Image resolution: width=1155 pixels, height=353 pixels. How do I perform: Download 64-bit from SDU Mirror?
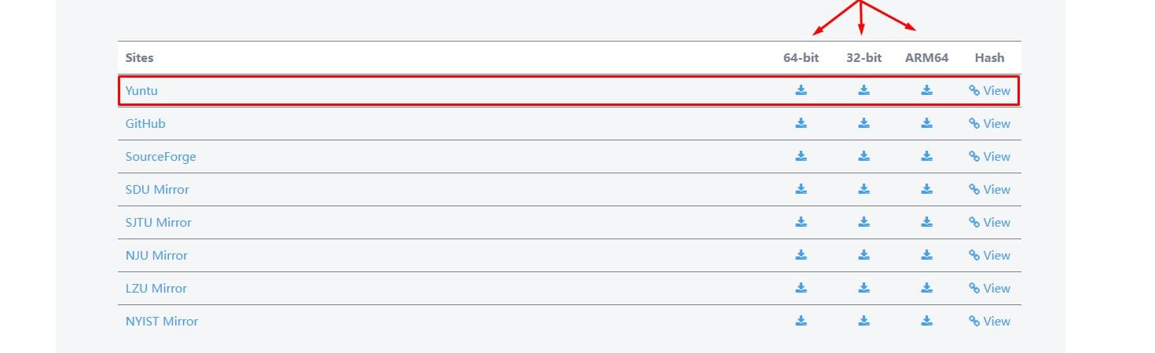801,189
